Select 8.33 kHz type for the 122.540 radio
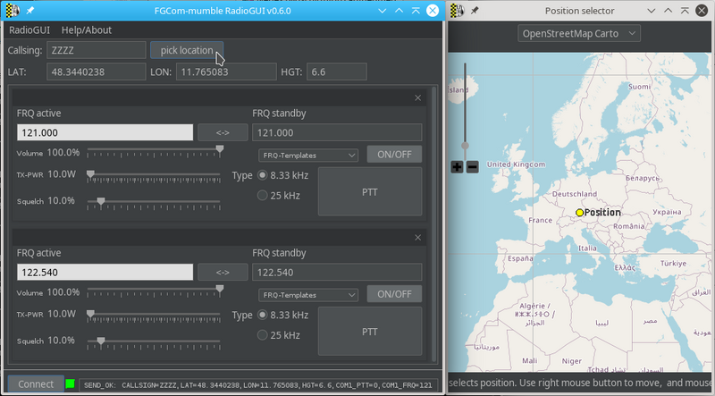Viewport: 715px width, 396px height. [x=262, y=315]
